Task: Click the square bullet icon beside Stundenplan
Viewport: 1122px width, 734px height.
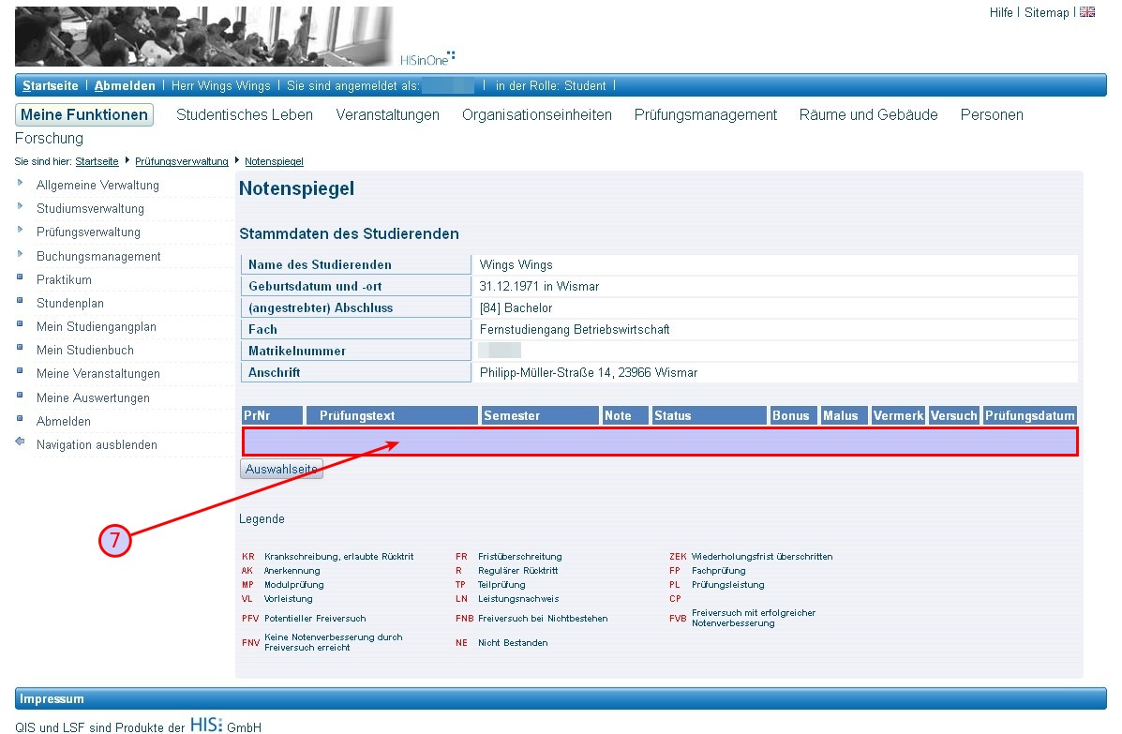Action: [x=21, y=302]
